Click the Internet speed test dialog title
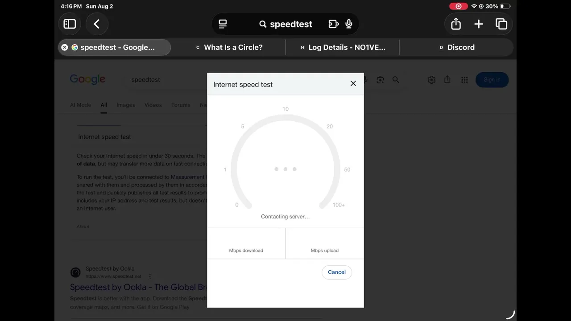Screen dimensions: 571x321 click(243, 84)
